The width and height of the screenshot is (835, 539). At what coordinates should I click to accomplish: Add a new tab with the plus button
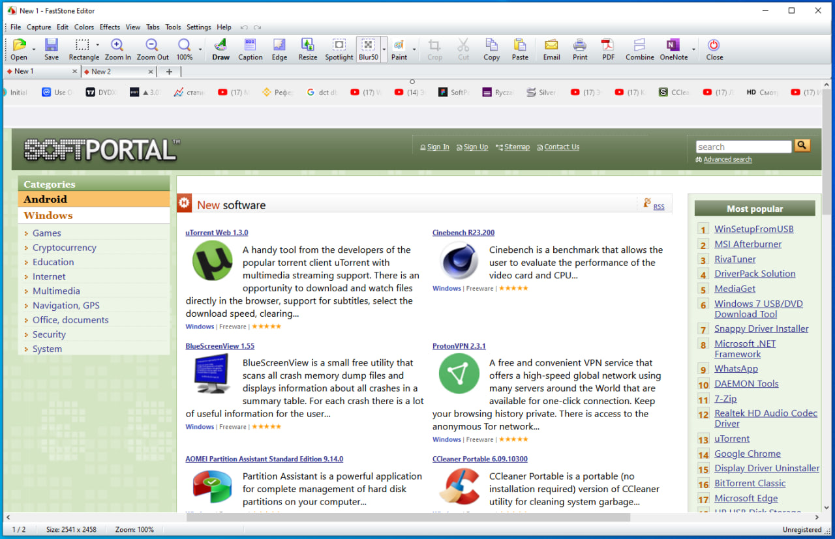[169, 72]
